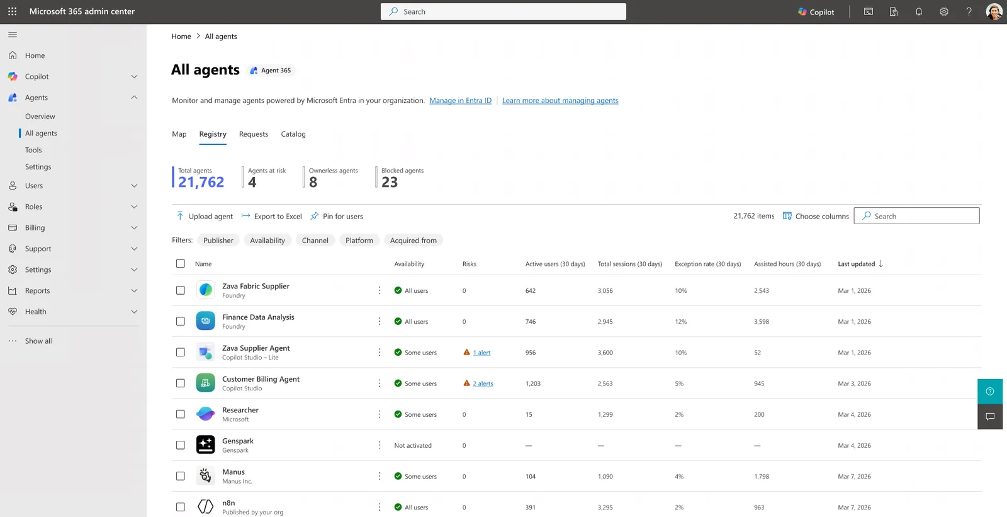Open the feedback chat widget button
This screenshot has width=1007, height=517.
point(990,417)
